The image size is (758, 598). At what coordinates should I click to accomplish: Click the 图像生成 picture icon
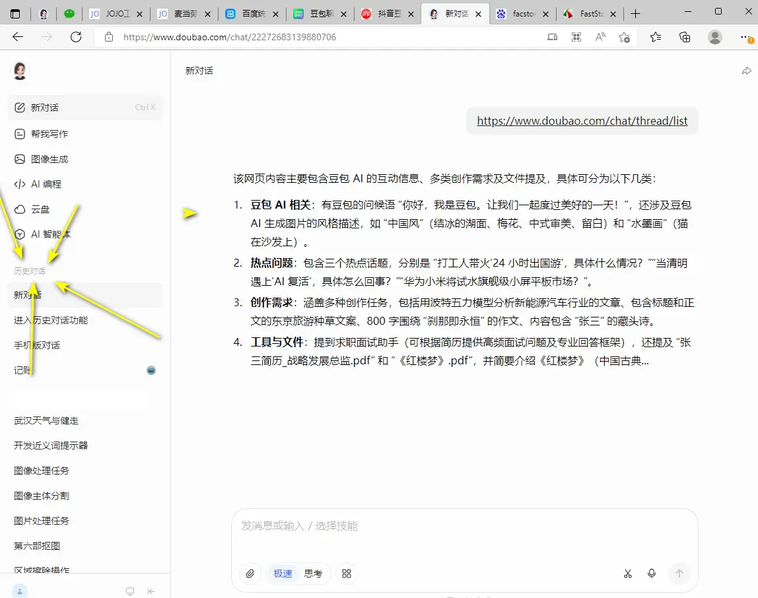coord(20,159)
